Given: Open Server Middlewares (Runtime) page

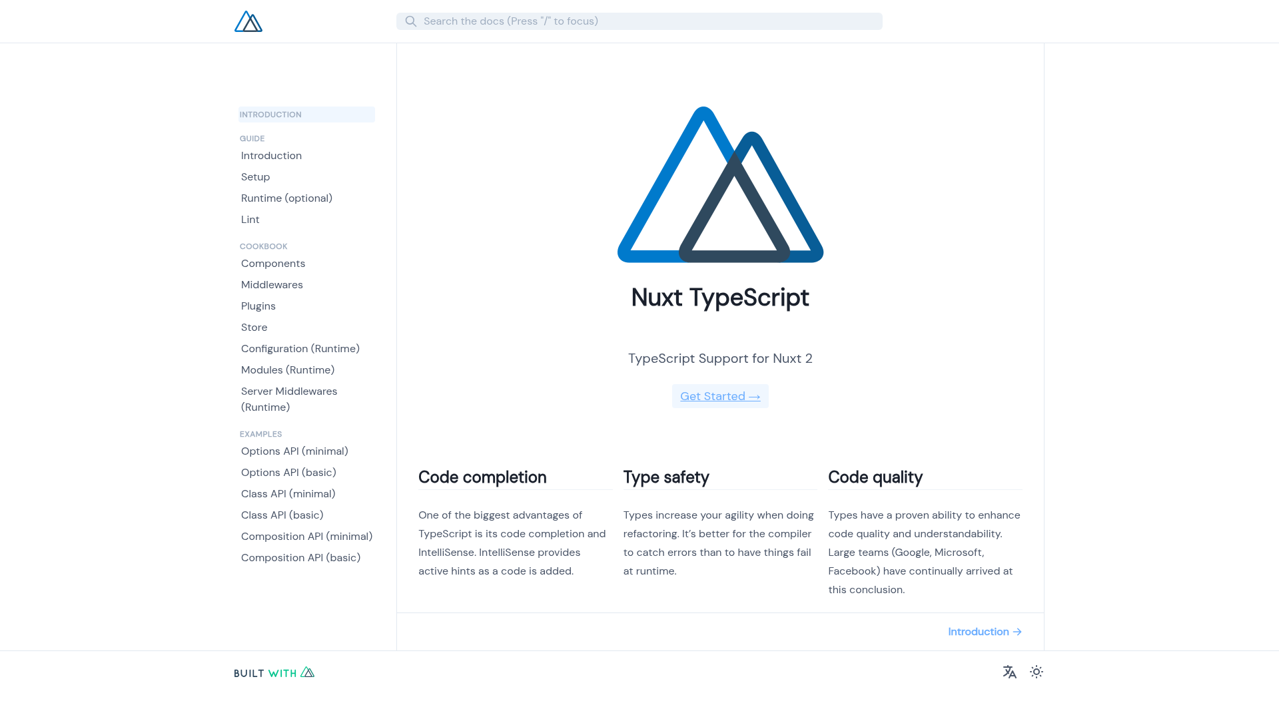Looking at the screenshot, I should (289, 399).
